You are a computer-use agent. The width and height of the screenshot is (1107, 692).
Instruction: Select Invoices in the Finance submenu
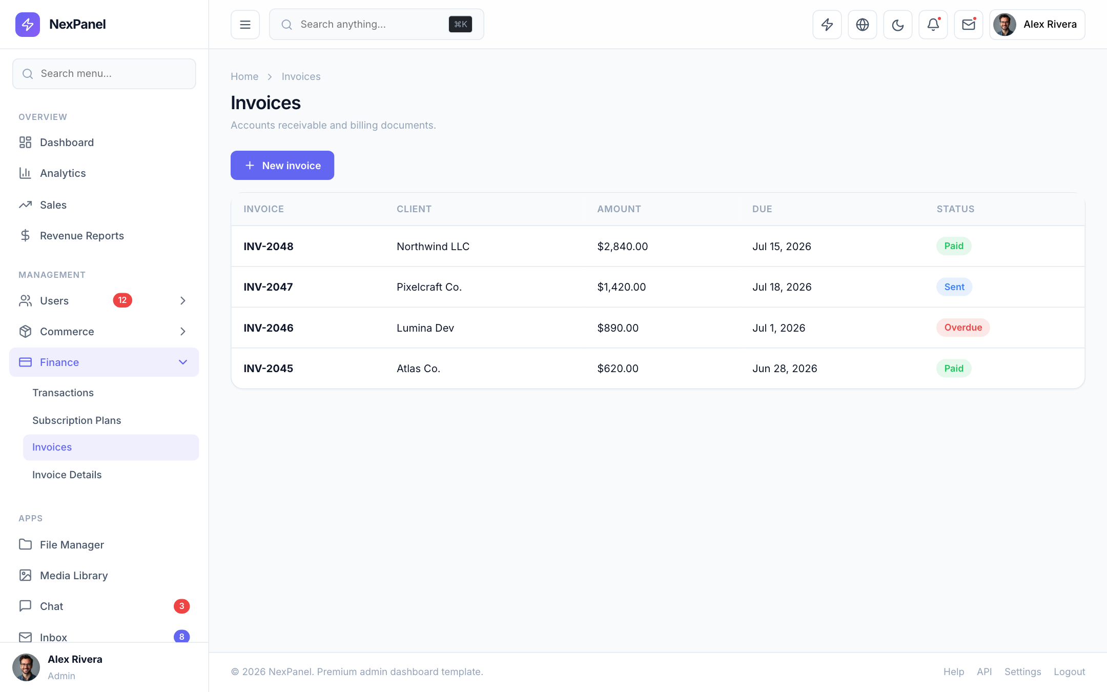pos(111,447)
